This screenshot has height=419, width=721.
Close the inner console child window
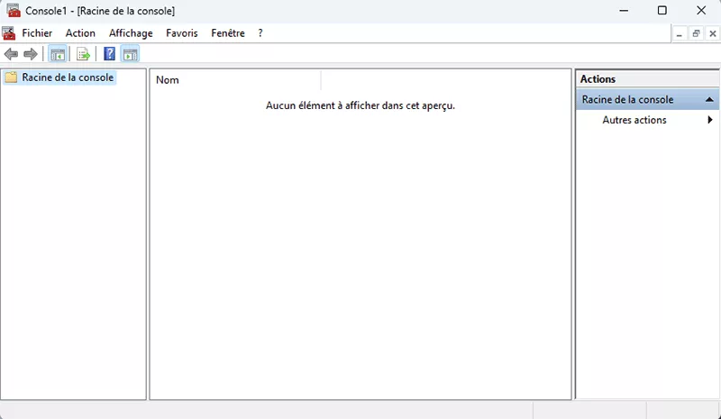(x=713, y=33)
